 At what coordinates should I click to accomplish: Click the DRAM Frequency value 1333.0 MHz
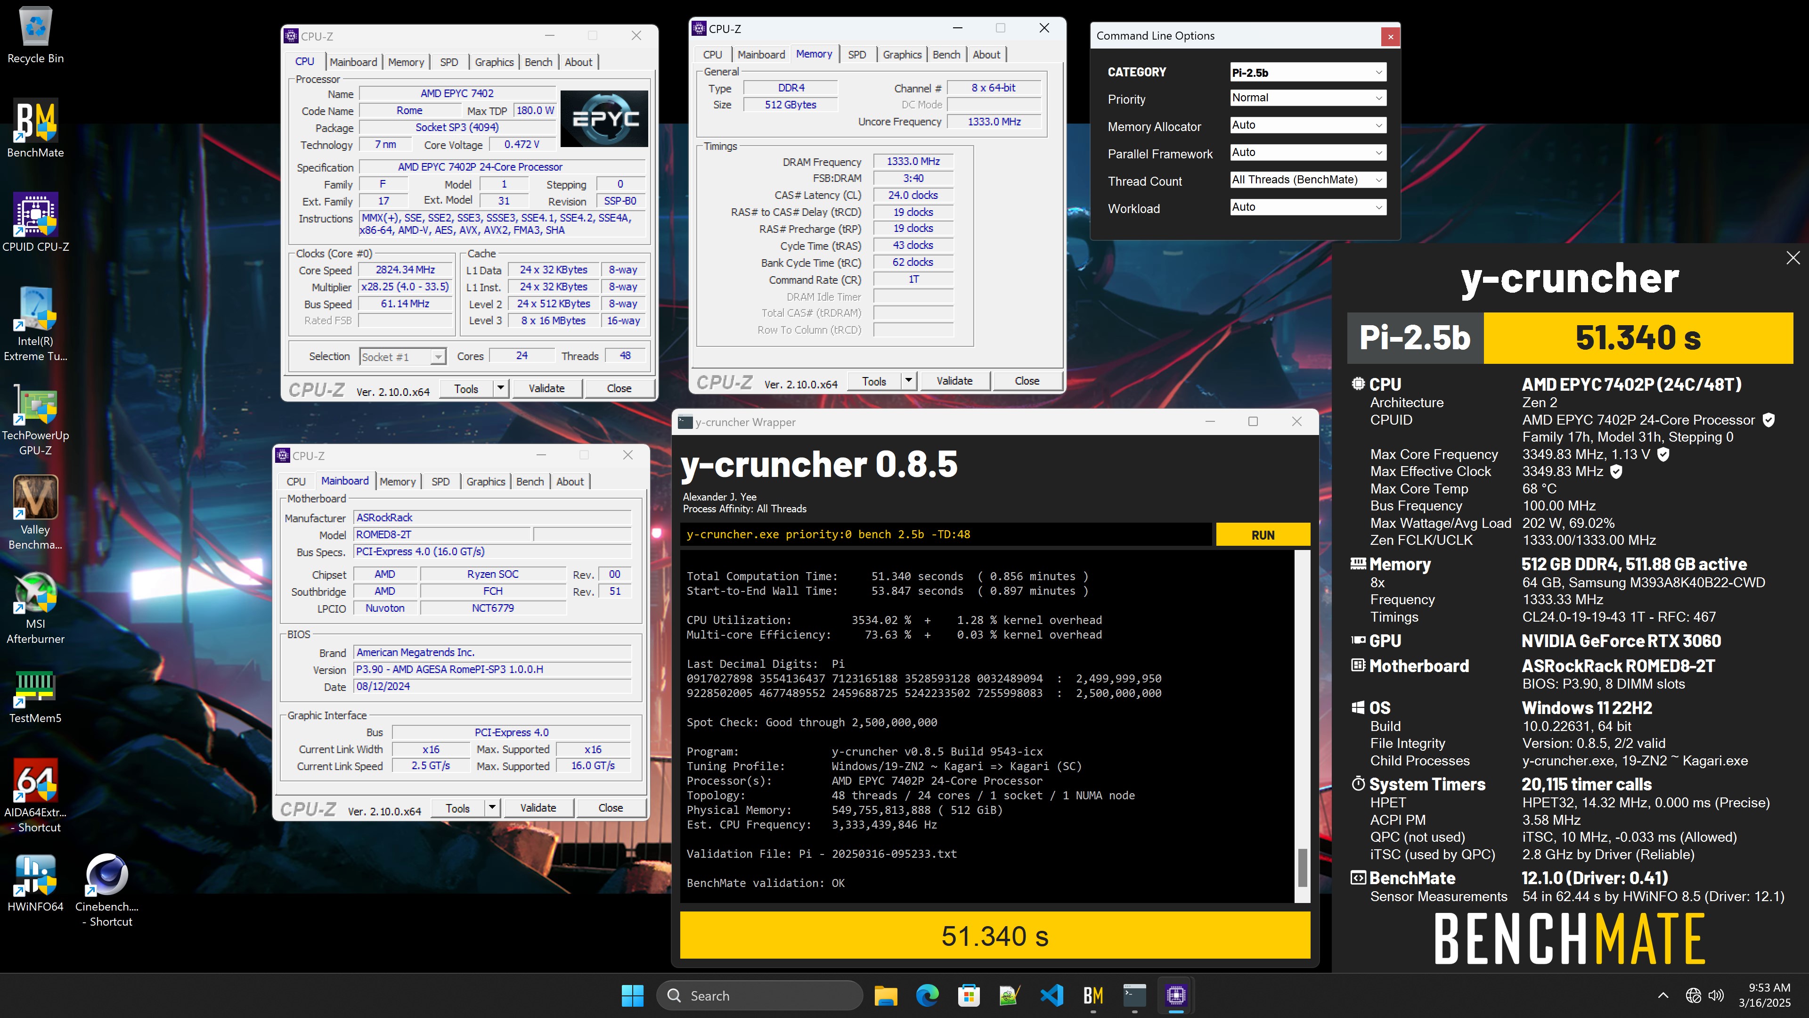pyautogui.click(x=913, y=162)
